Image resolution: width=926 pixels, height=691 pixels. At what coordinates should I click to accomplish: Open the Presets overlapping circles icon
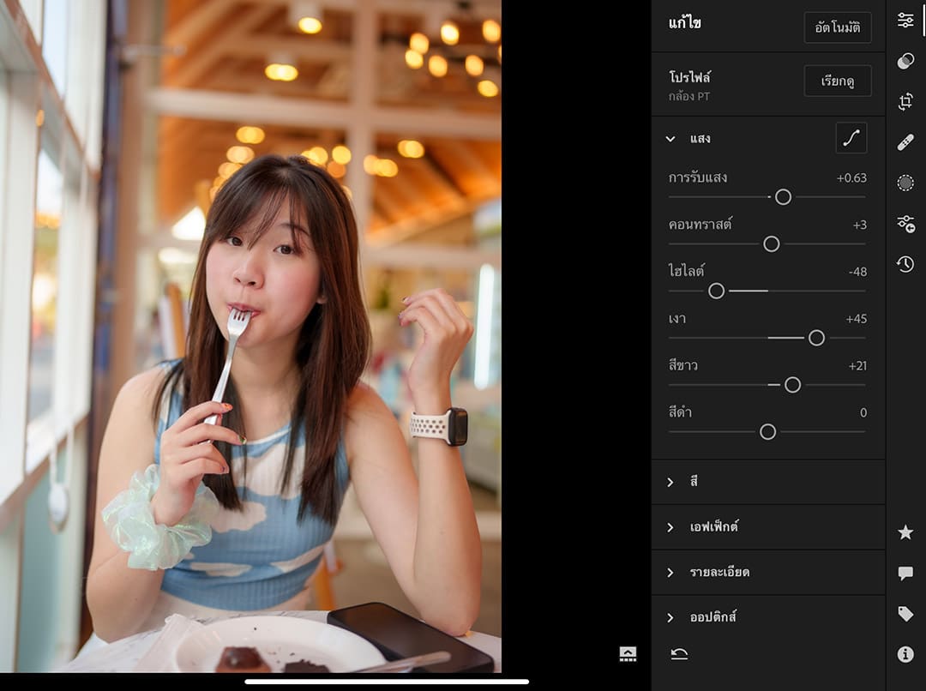[x=905, y=61]
